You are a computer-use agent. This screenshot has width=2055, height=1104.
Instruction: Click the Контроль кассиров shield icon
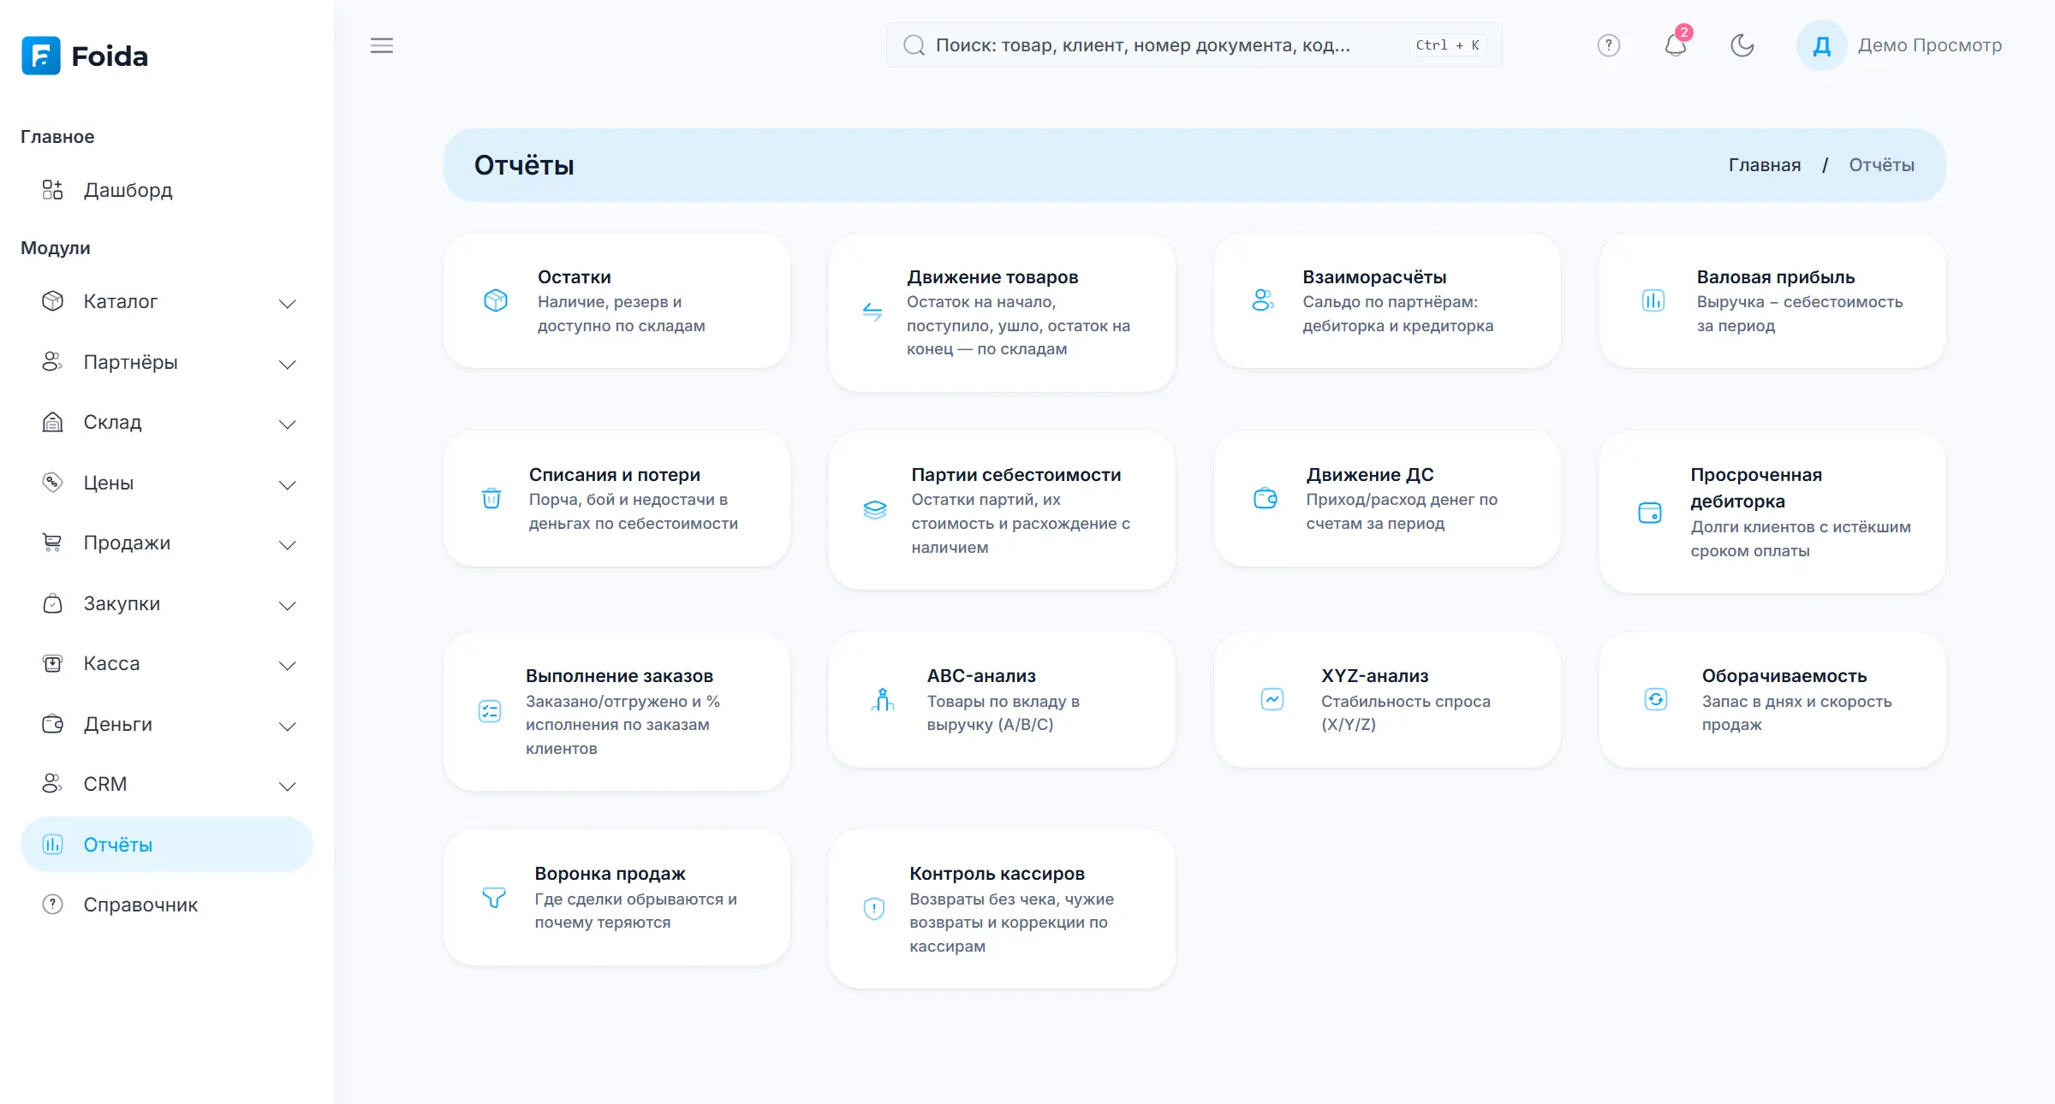coord(874,909)
